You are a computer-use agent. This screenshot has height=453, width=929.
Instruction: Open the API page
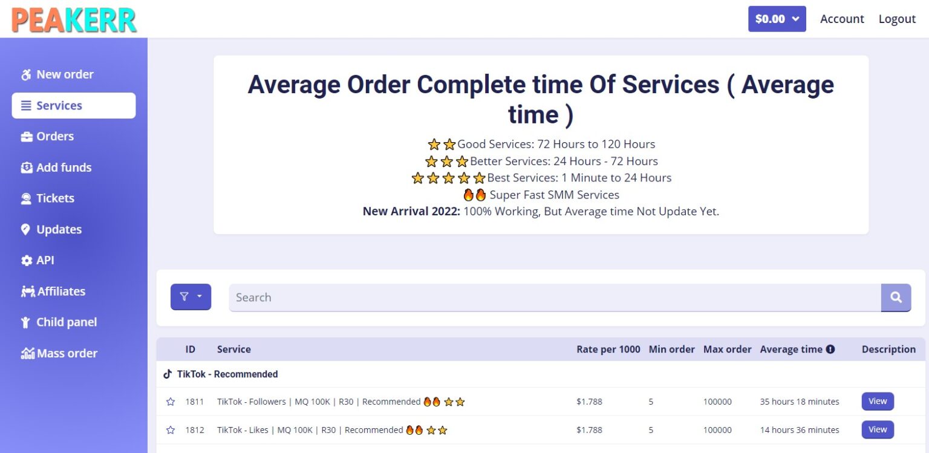(45, 260)
